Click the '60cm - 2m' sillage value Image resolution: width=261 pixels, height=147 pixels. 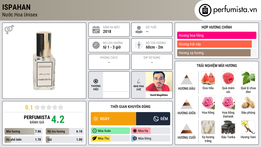(x=154, y=47)
